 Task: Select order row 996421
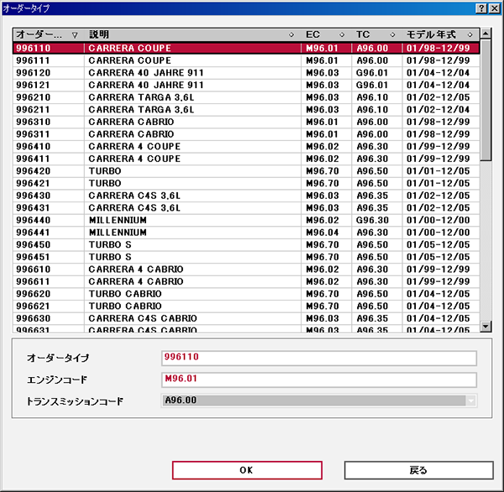tap(246, 183)
